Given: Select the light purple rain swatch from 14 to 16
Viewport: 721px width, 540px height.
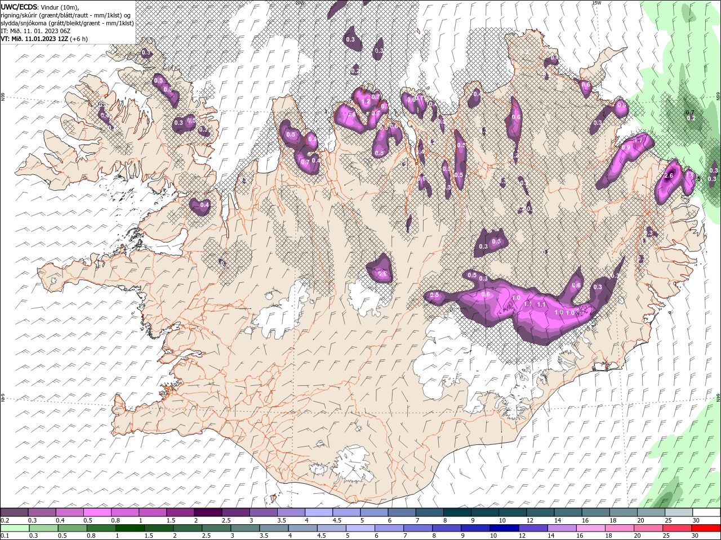Looking at the screenshot, I should 561,528.
